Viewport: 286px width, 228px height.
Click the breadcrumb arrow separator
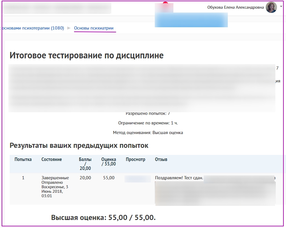(69, 28)
